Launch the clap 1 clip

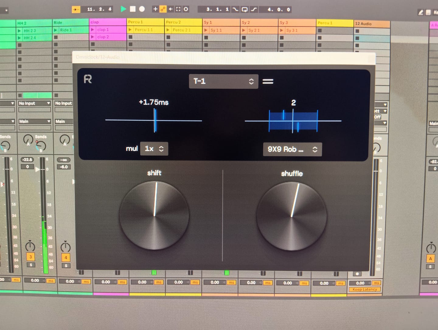click(x=92, y=30)
